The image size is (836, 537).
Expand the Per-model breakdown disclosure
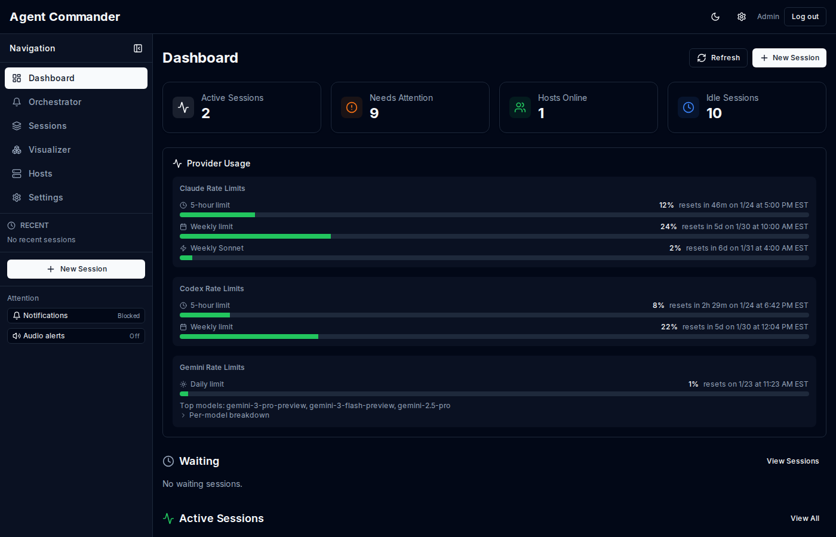click(225, 415)
